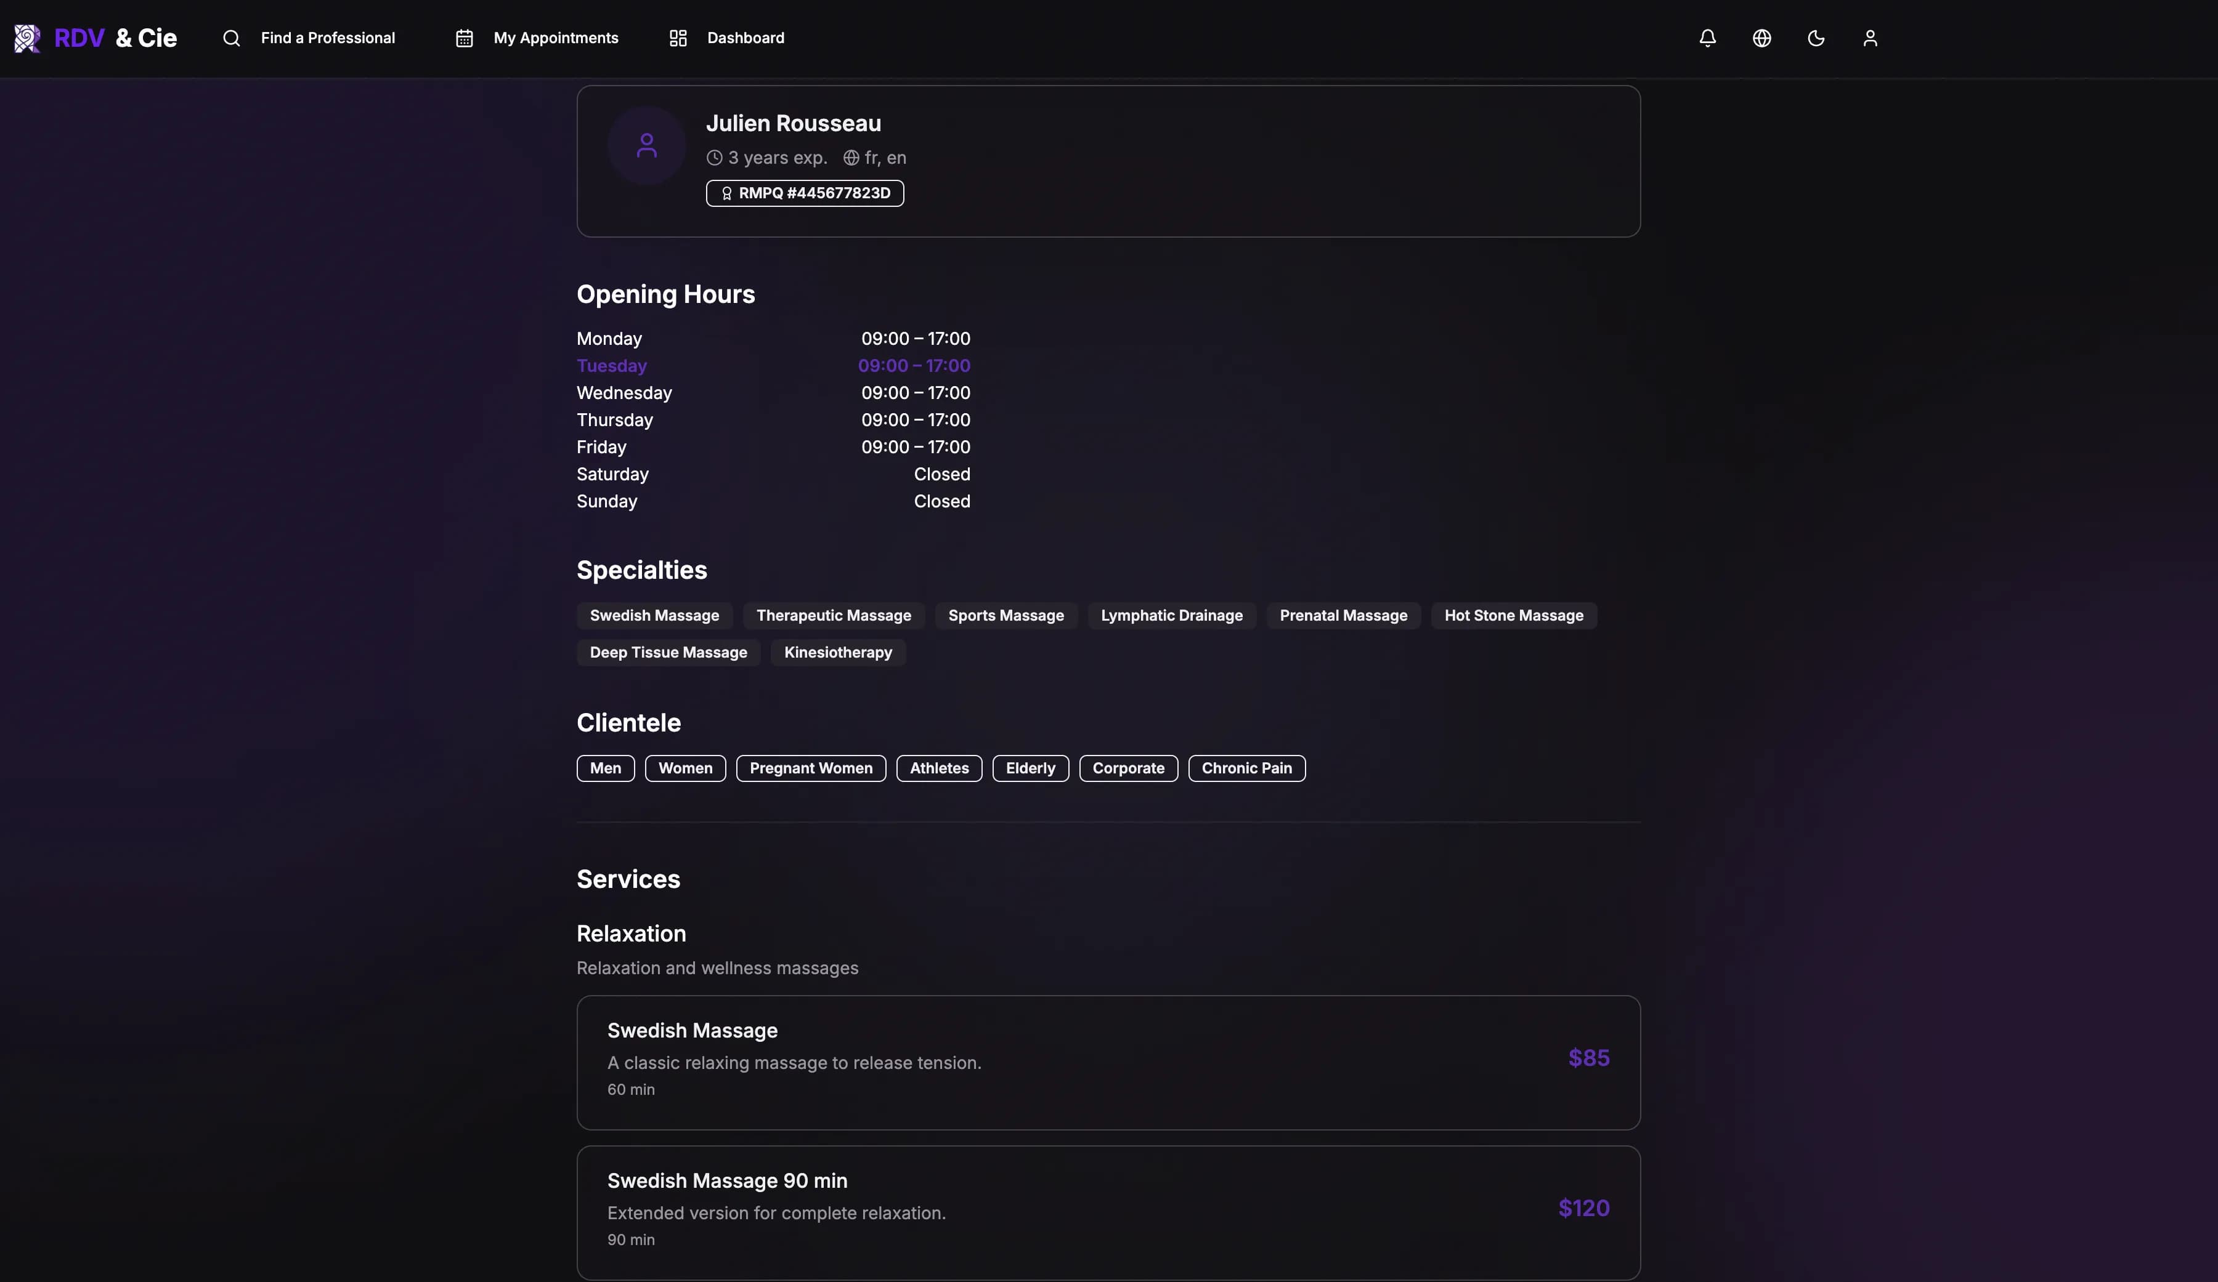
Task: Go to My Appointments
Action: pos(555,38)
